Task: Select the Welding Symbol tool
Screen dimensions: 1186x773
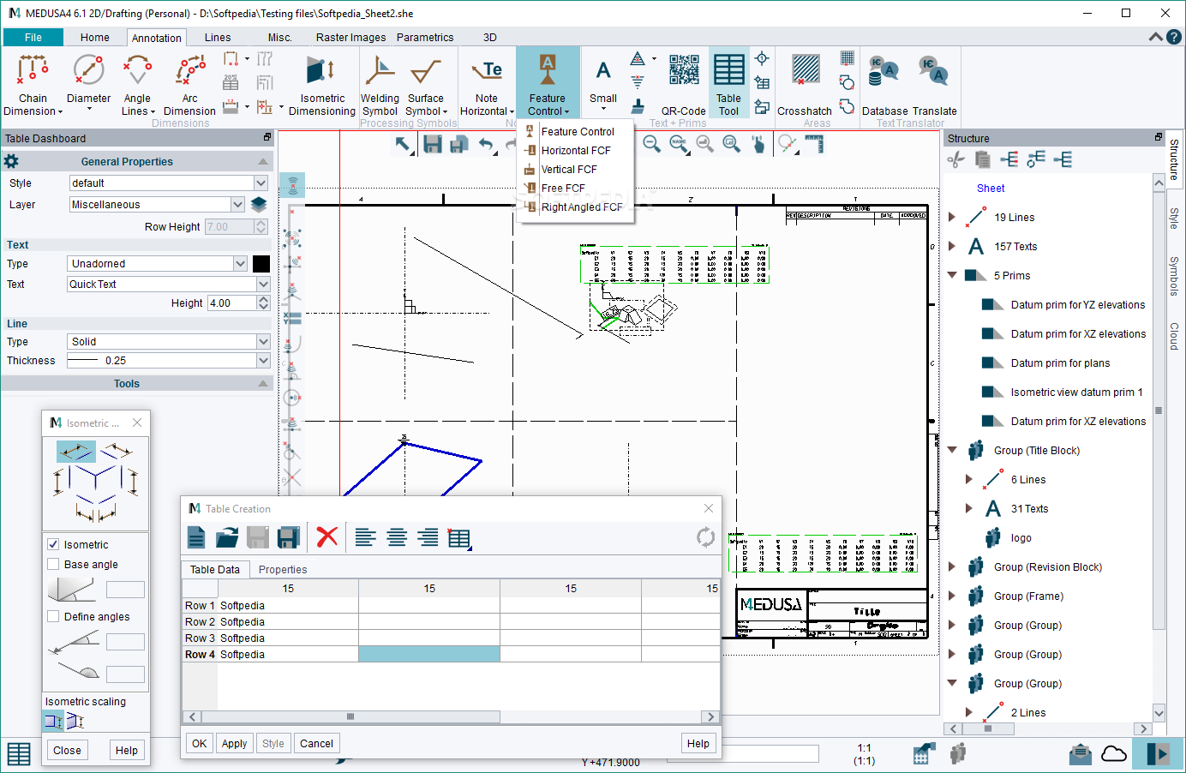Action: pyautogui.click(x=380, y=84)
